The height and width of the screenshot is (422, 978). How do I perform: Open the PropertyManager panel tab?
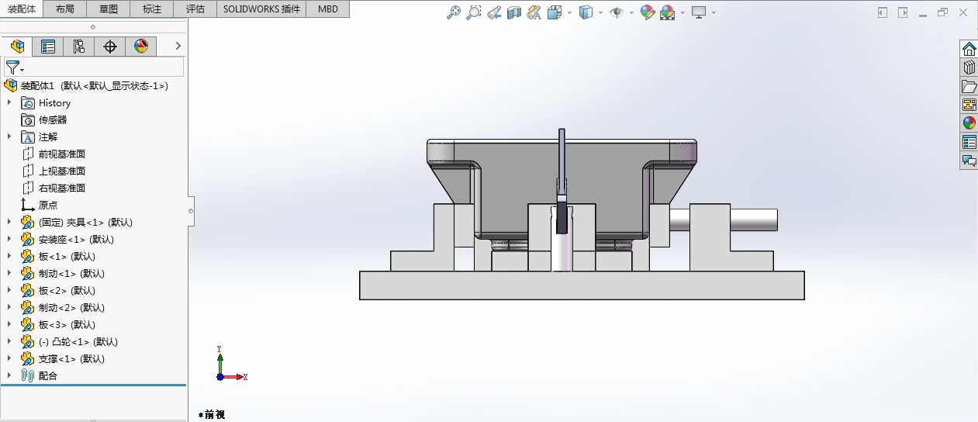pos(48,47)
